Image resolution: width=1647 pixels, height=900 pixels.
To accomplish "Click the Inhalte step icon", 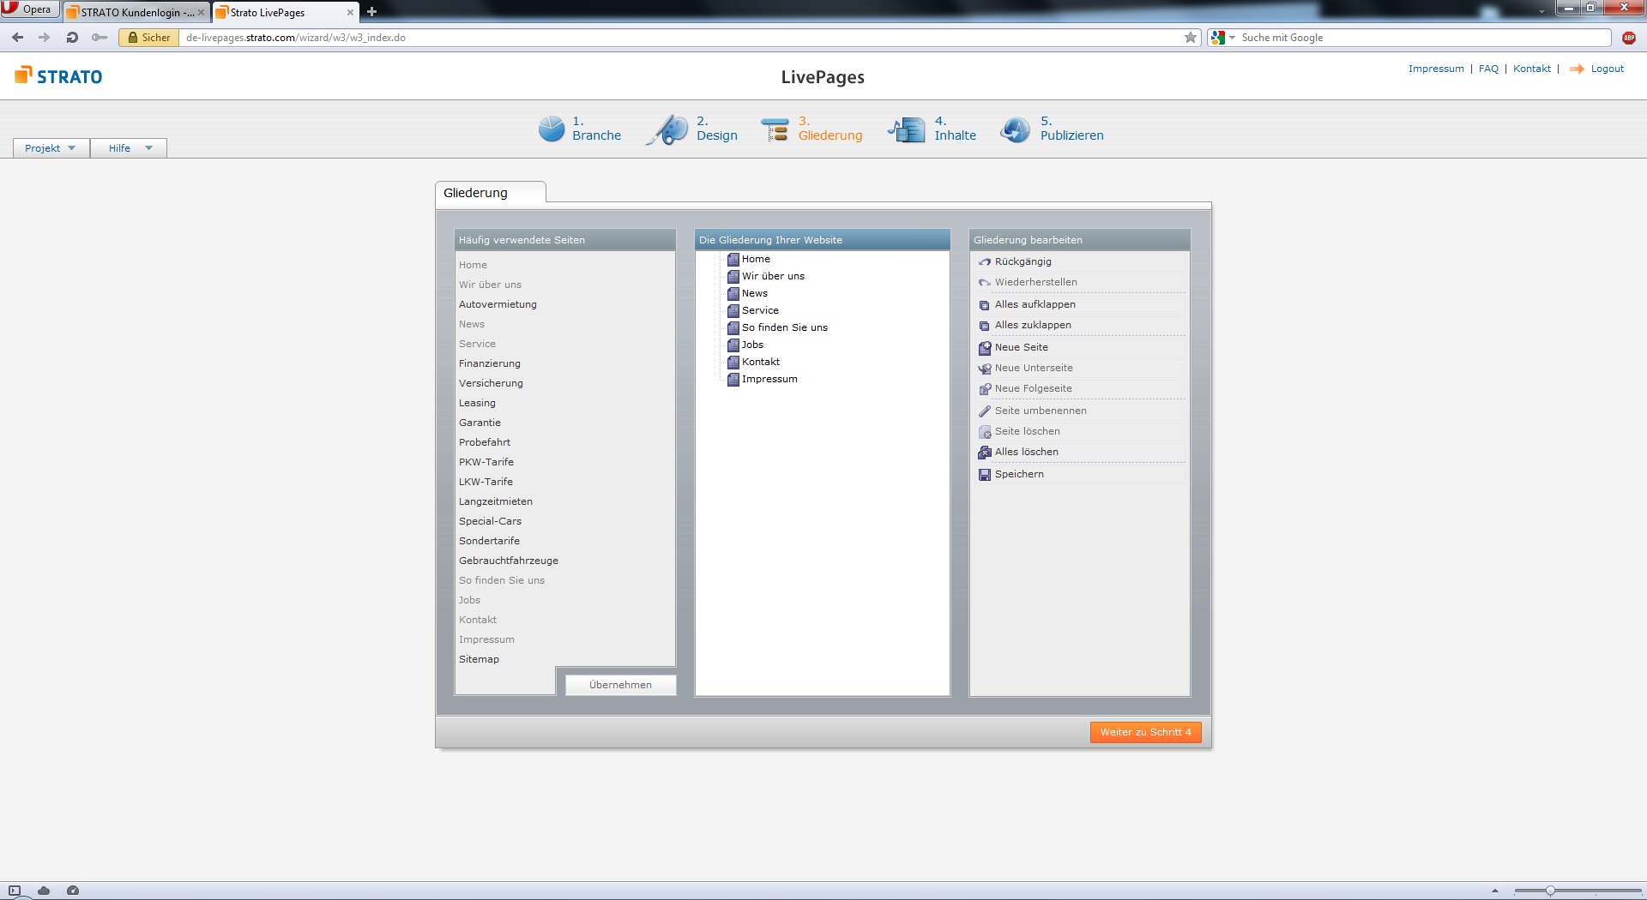I will pos(908,129).
